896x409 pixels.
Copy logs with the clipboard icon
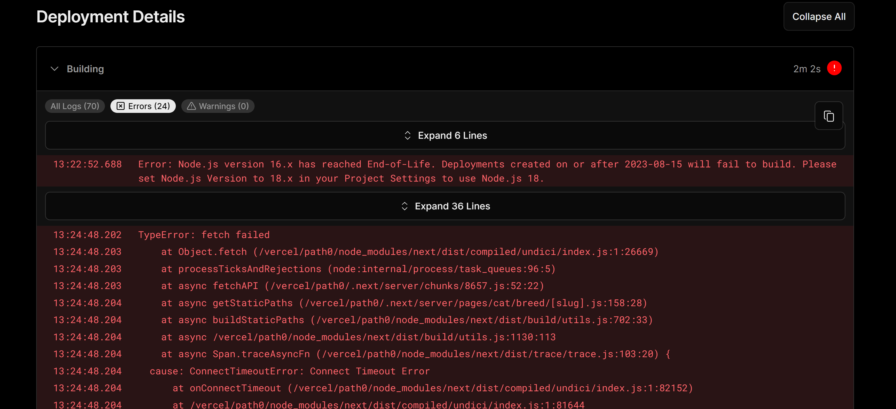829,116
